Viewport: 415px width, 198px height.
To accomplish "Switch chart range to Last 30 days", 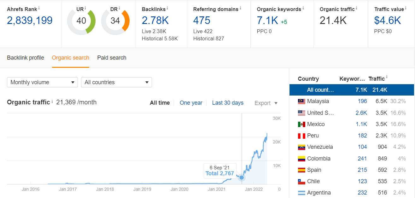I will click(228, 103).
